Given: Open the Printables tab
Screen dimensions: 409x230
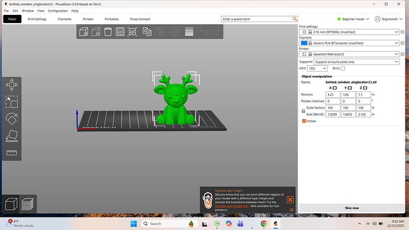Looking at the screenshot, I should (111, 19).
